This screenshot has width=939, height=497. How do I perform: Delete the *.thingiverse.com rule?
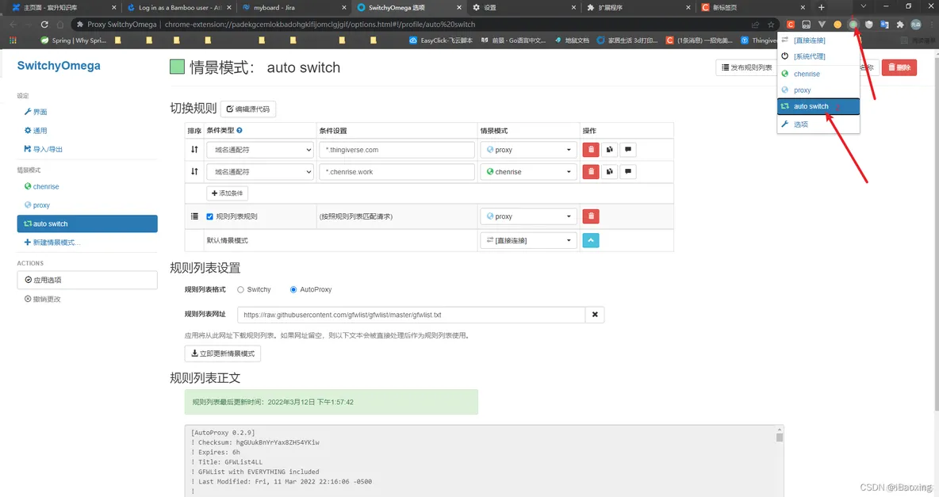point(591,150)
